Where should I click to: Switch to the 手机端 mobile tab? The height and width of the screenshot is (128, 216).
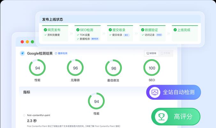point(166,53)
